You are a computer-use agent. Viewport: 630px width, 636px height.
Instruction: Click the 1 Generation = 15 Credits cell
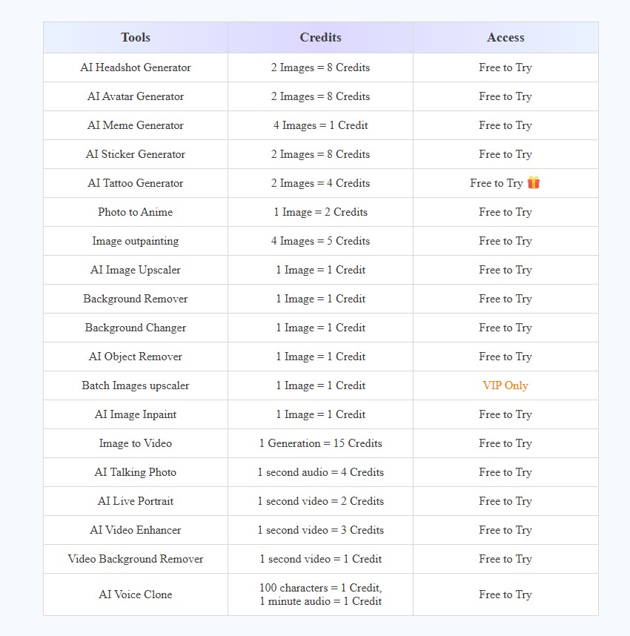point(320,443)
